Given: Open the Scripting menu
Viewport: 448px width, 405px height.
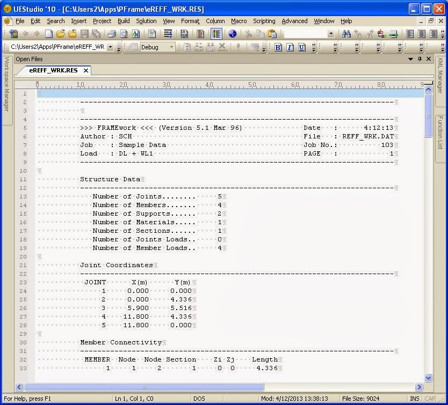Looking at the screenshot, I should pyautogui.click(x=264, y=21).
